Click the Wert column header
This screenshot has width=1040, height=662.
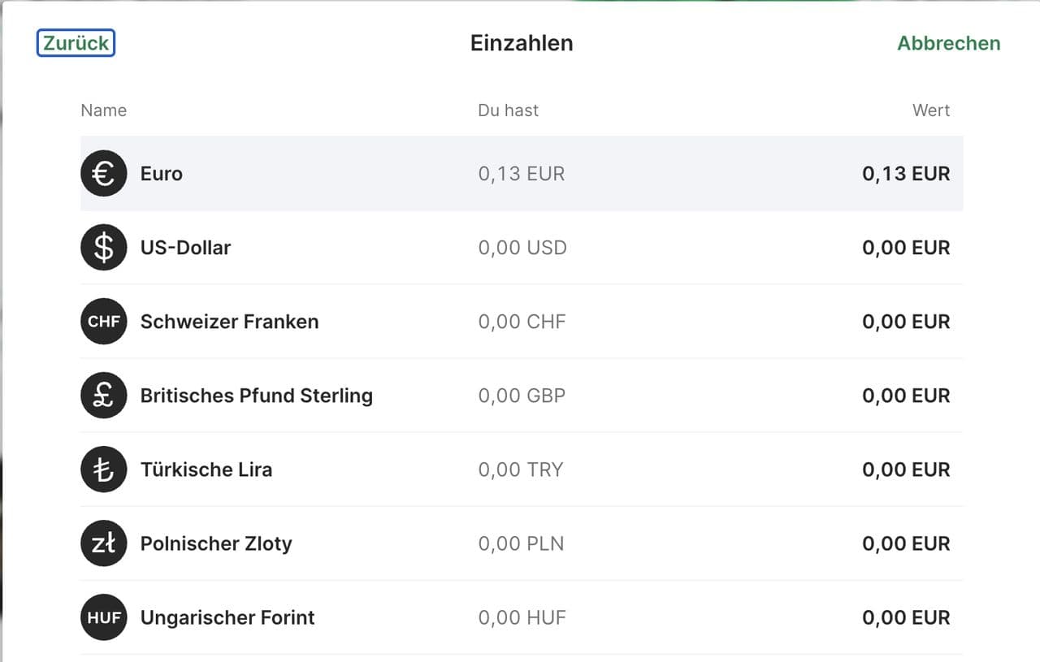coord(930,110)
